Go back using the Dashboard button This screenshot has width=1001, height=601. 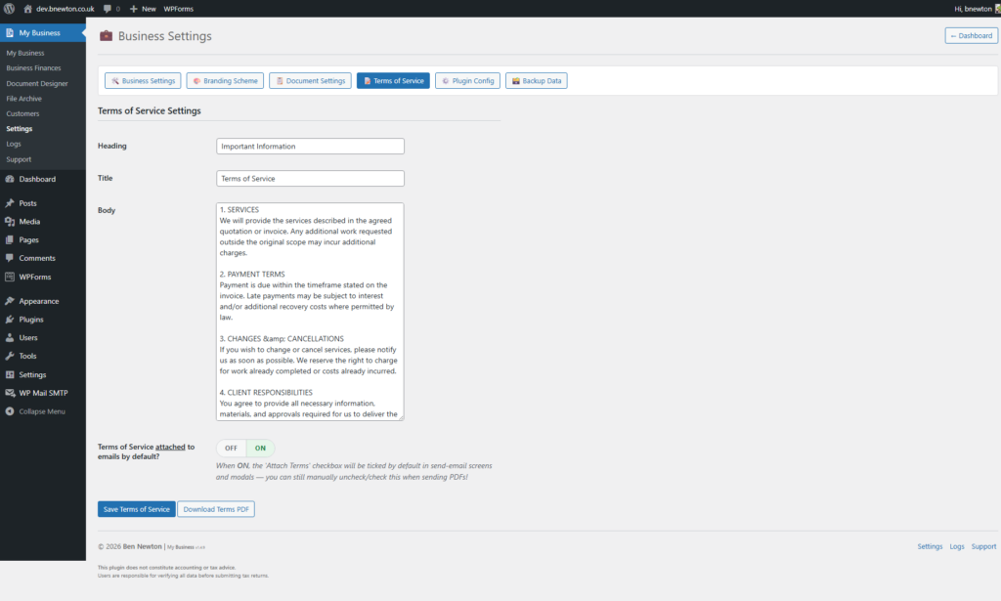pos(971,35)
